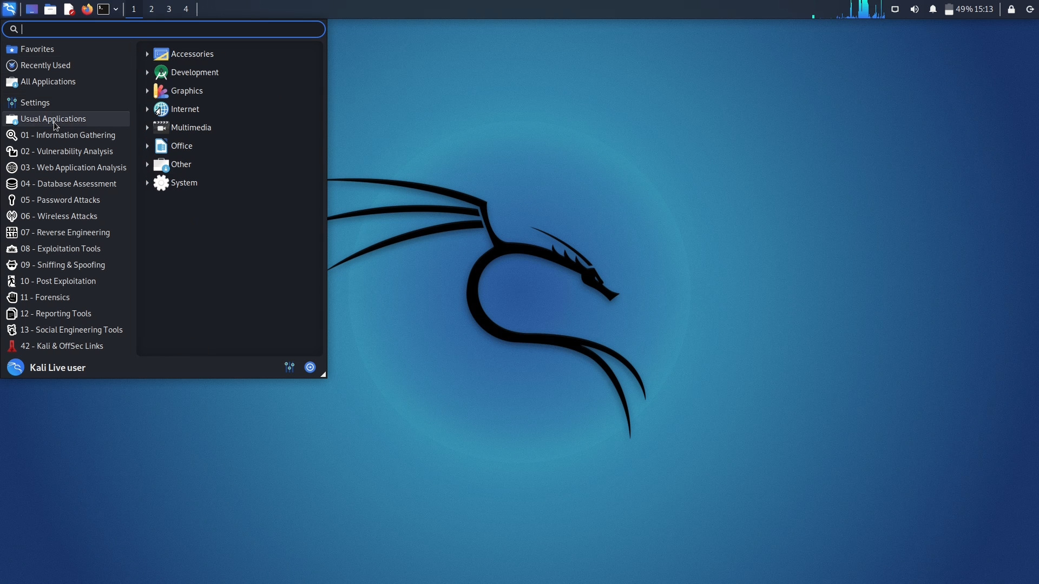Click the Other label
Viewport: 1039px width, 584px height.
[x=181, y=164]
